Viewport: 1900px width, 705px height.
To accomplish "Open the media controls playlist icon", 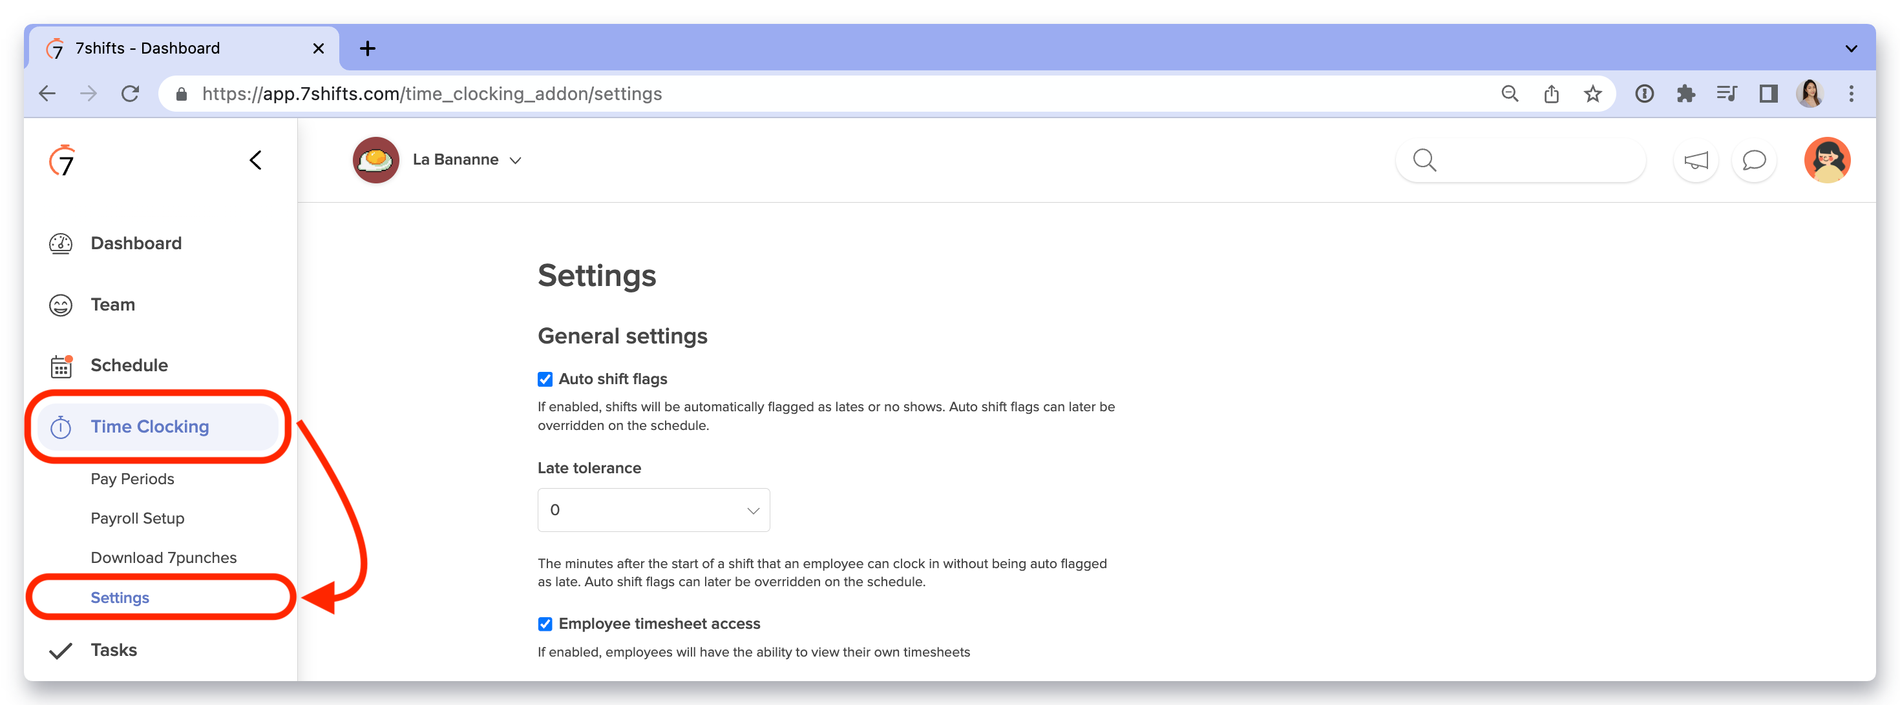I will pyautogui.click(x=1727, y=94).
